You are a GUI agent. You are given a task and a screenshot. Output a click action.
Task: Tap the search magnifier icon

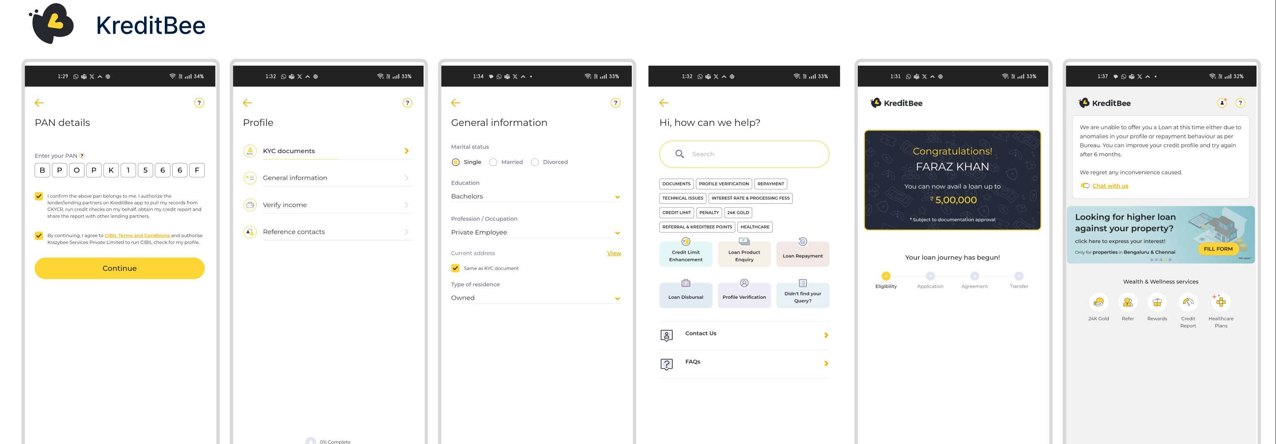click(x=680, y=154)
